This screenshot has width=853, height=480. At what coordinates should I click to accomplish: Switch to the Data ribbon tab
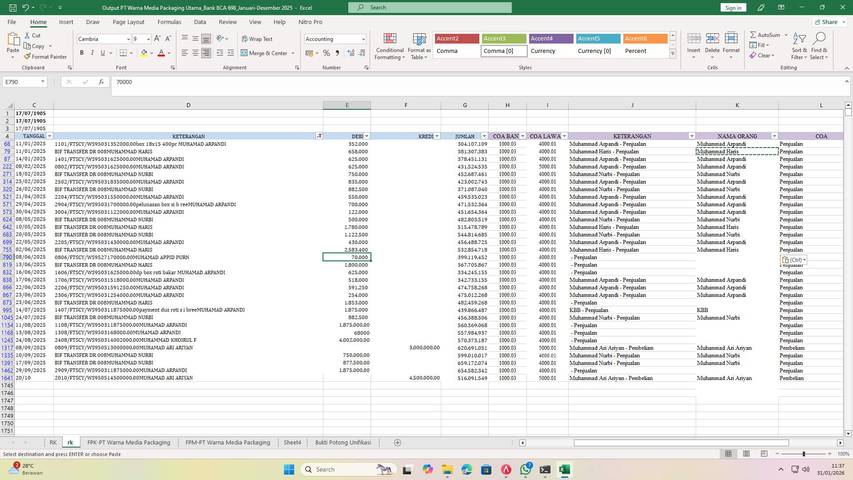tap(200, 22)
